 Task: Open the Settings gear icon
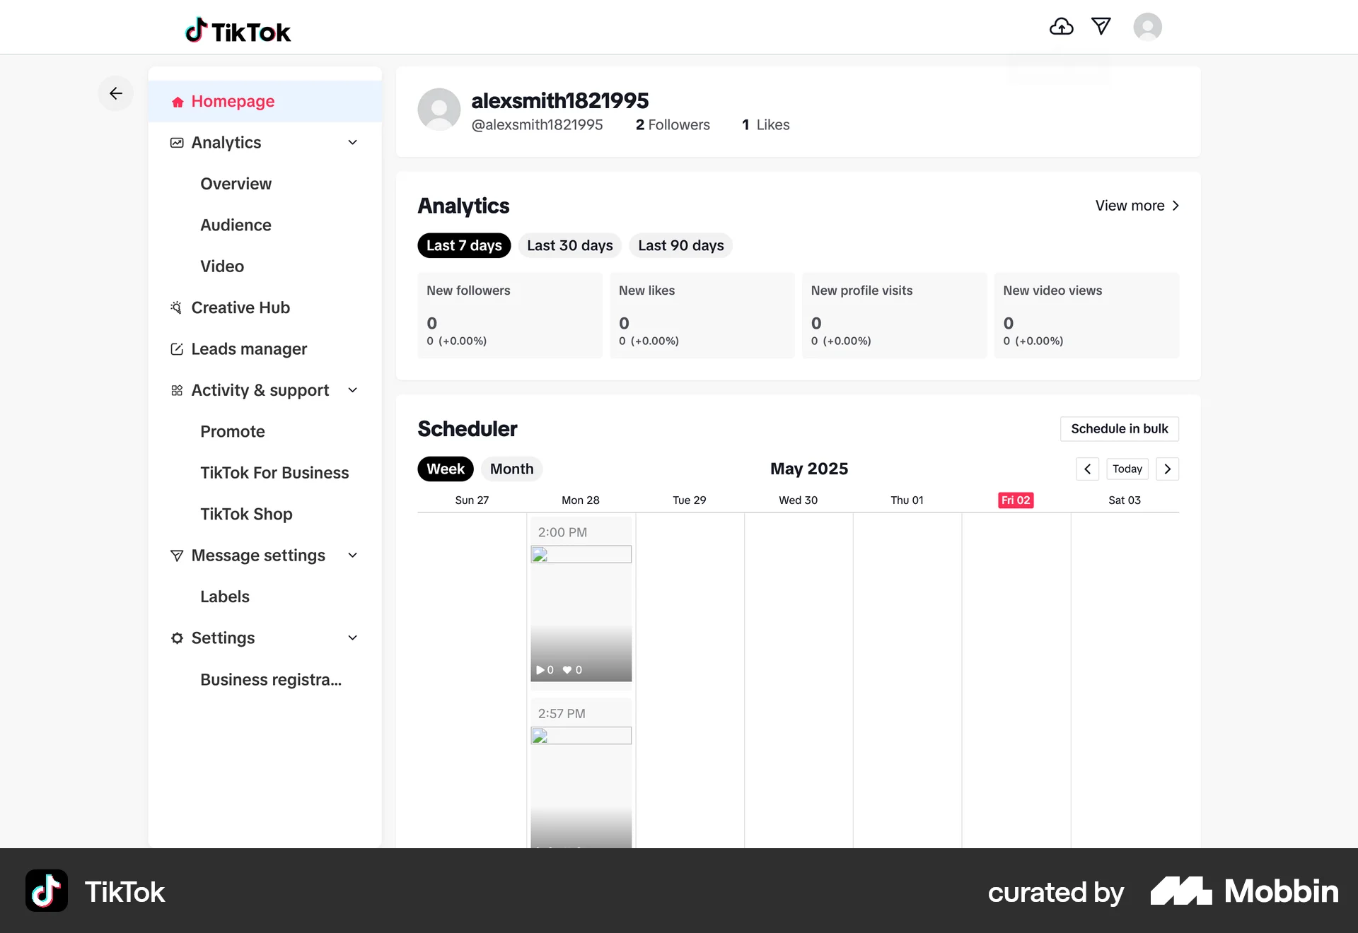tap(176, 638)
